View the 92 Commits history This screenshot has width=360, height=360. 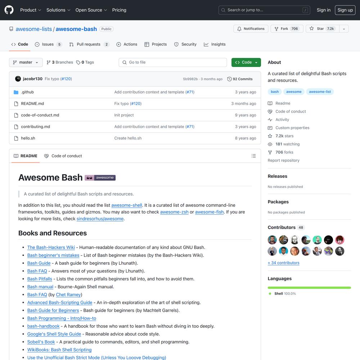coord(240,79)
